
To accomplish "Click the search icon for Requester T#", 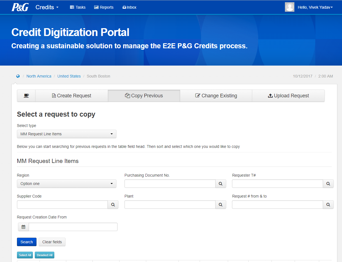I will click(328, 184).
